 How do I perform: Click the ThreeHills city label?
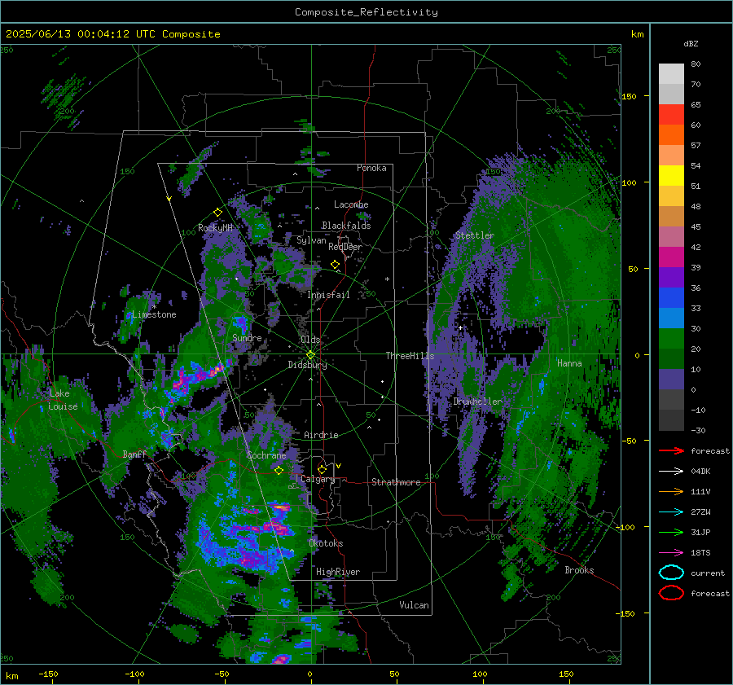point(410,356)
